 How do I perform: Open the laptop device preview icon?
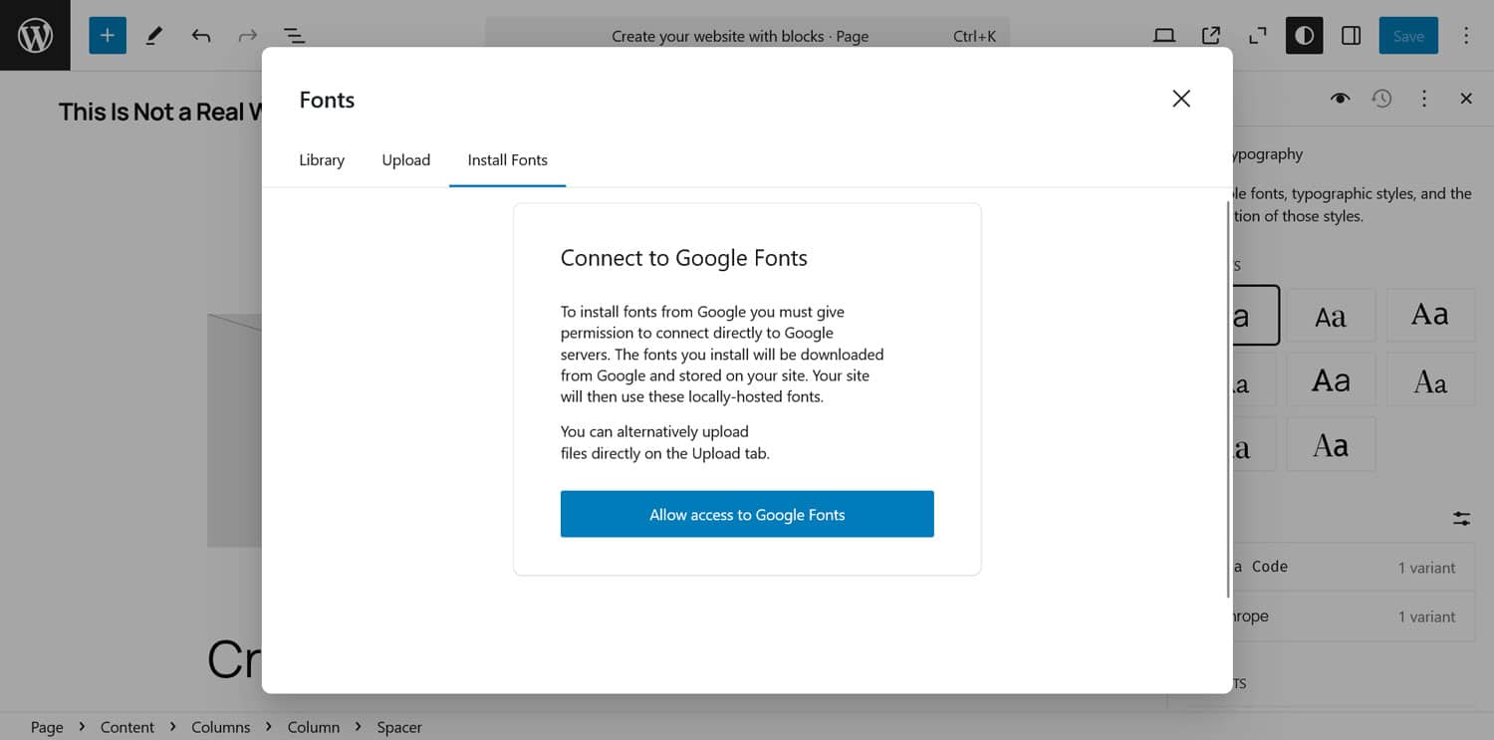point(1164,36)
